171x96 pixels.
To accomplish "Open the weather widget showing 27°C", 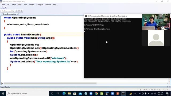I will pyautogui.click(x=133, y=94).
